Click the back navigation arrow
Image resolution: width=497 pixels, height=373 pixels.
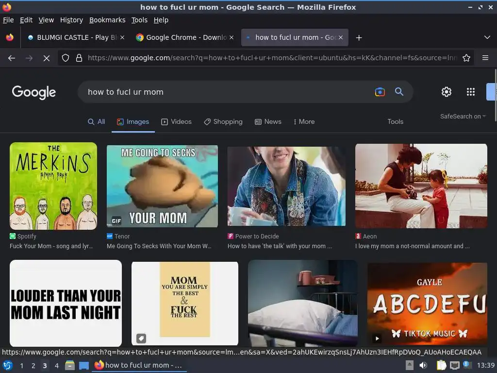[x=12, y=58]
